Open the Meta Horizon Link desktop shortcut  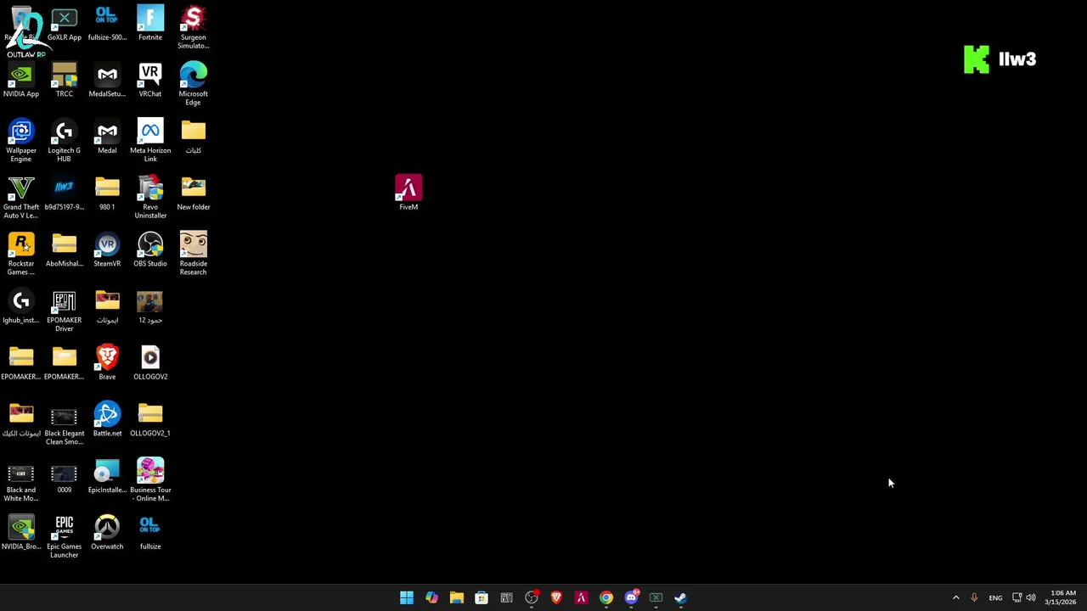(150, 141)
